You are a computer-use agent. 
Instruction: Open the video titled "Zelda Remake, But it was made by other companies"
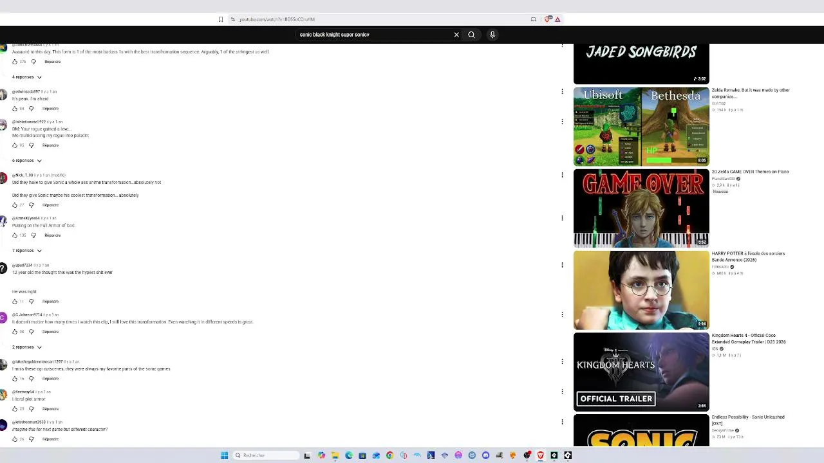pyautogui.click(x=751, y=93)
